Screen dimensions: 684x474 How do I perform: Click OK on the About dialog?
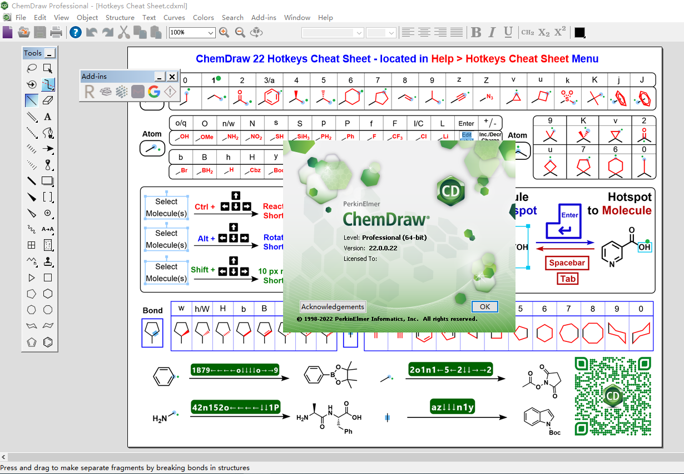484,306
